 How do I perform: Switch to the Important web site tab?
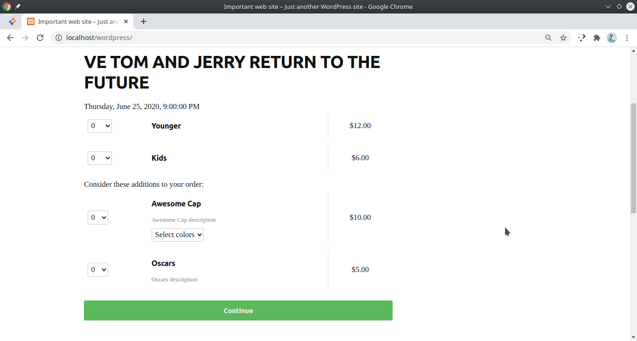click(x=78, y=21)
